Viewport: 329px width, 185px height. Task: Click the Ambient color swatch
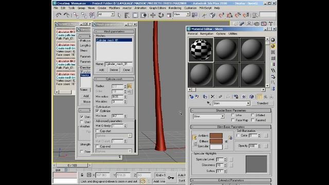[x=216, y=136]
